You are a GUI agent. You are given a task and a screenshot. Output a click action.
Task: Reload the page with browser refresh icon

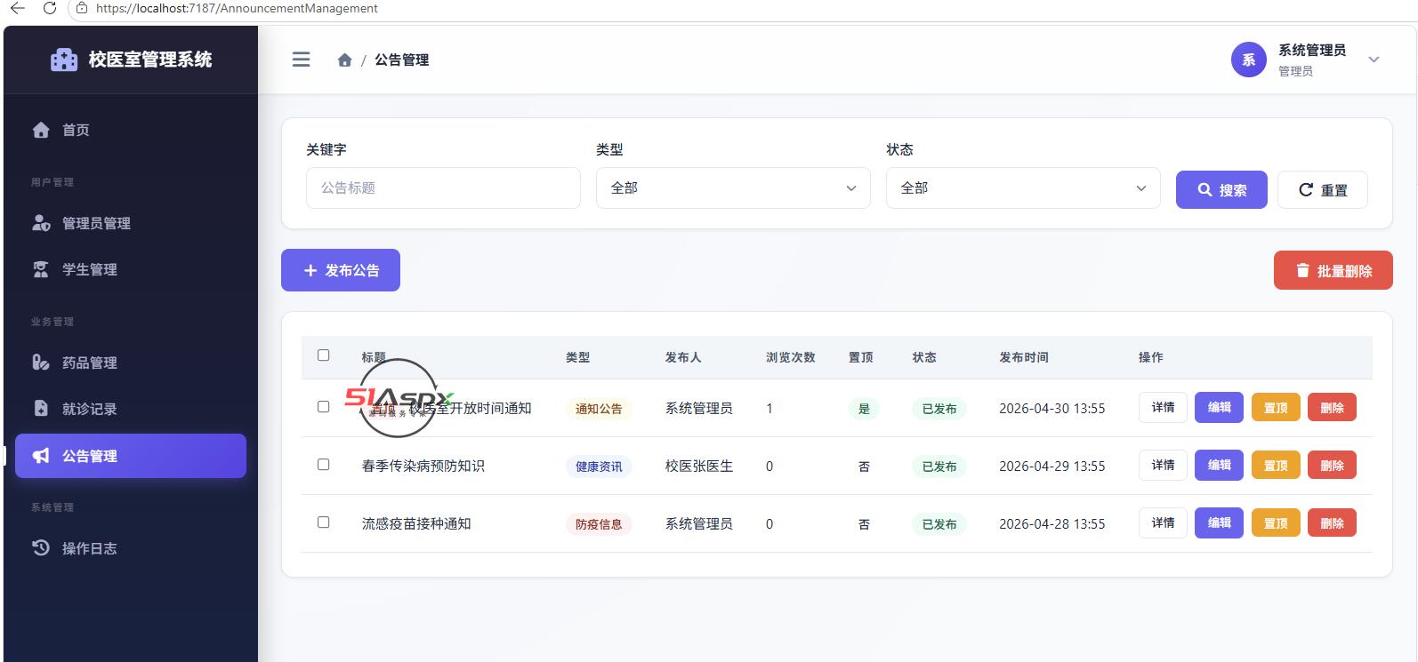tap(50, 8)
